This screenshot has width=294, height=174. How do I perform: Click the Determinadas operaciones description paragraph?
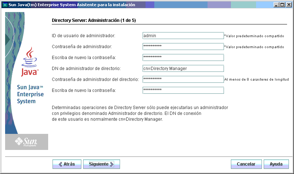[140, 113]
